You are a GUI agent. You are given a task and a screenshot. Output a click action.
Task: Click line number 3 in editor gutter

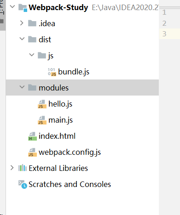pyautogui.click(x=164, y=34)
